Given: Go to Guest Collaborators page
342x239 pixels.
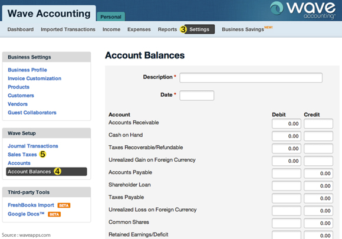Looking at the screenshot, I should 32,113.
